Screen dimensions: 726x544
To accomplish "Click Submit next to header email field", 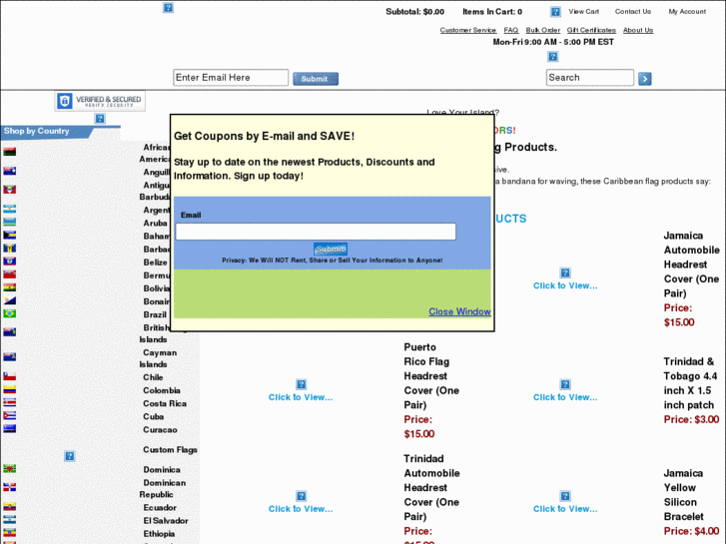I will (316, 79).
